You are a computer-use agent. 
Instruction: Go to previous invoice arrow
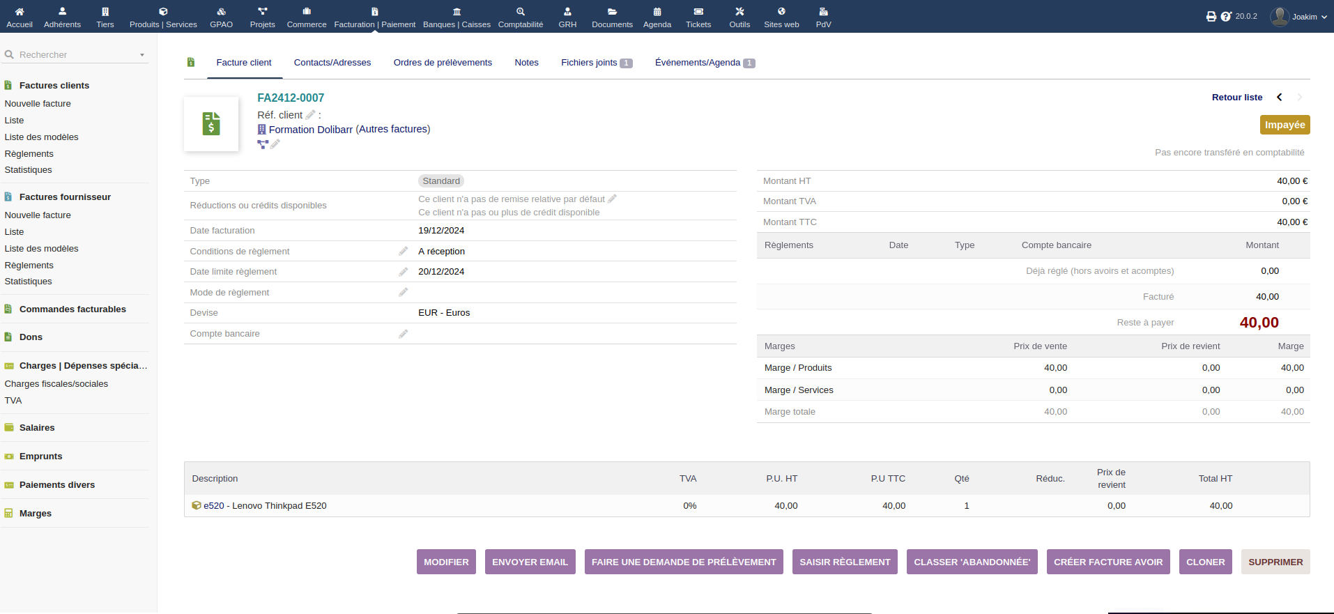coord(1279,98)
